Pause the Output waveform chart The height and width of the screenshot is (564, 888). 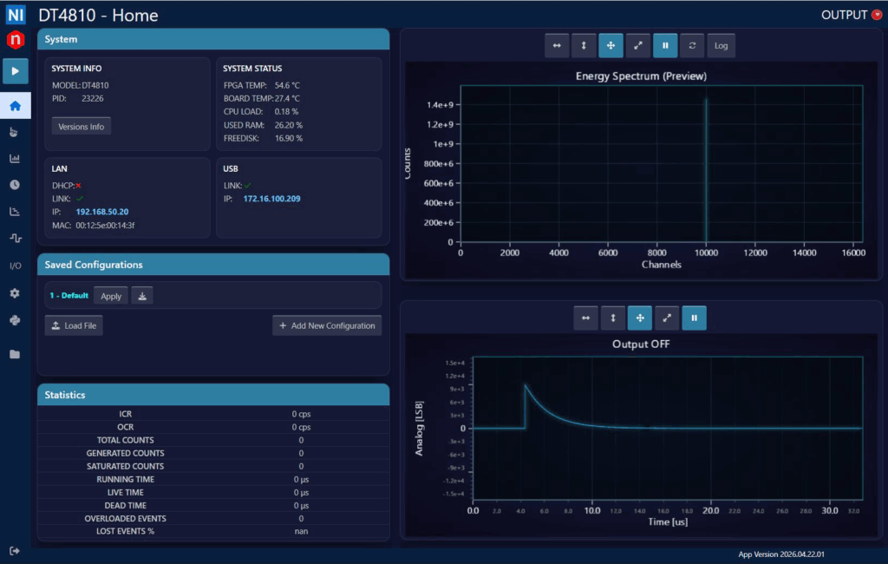(x=695, y=318)
